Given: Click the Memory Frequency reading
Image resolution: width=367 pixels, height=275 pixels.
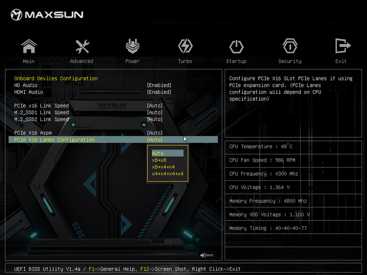Looking at the screenshot, I should click(268, 201).
